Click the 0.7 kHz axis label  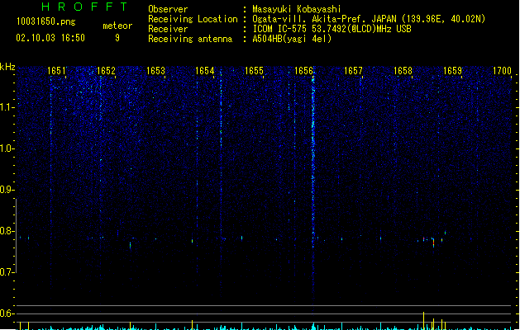[x=7, y=272]
